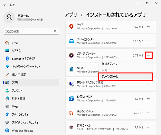The width and height of the screenshot is (161, 135).
Task: Open Windows Update category
Action: click(31, 130)
